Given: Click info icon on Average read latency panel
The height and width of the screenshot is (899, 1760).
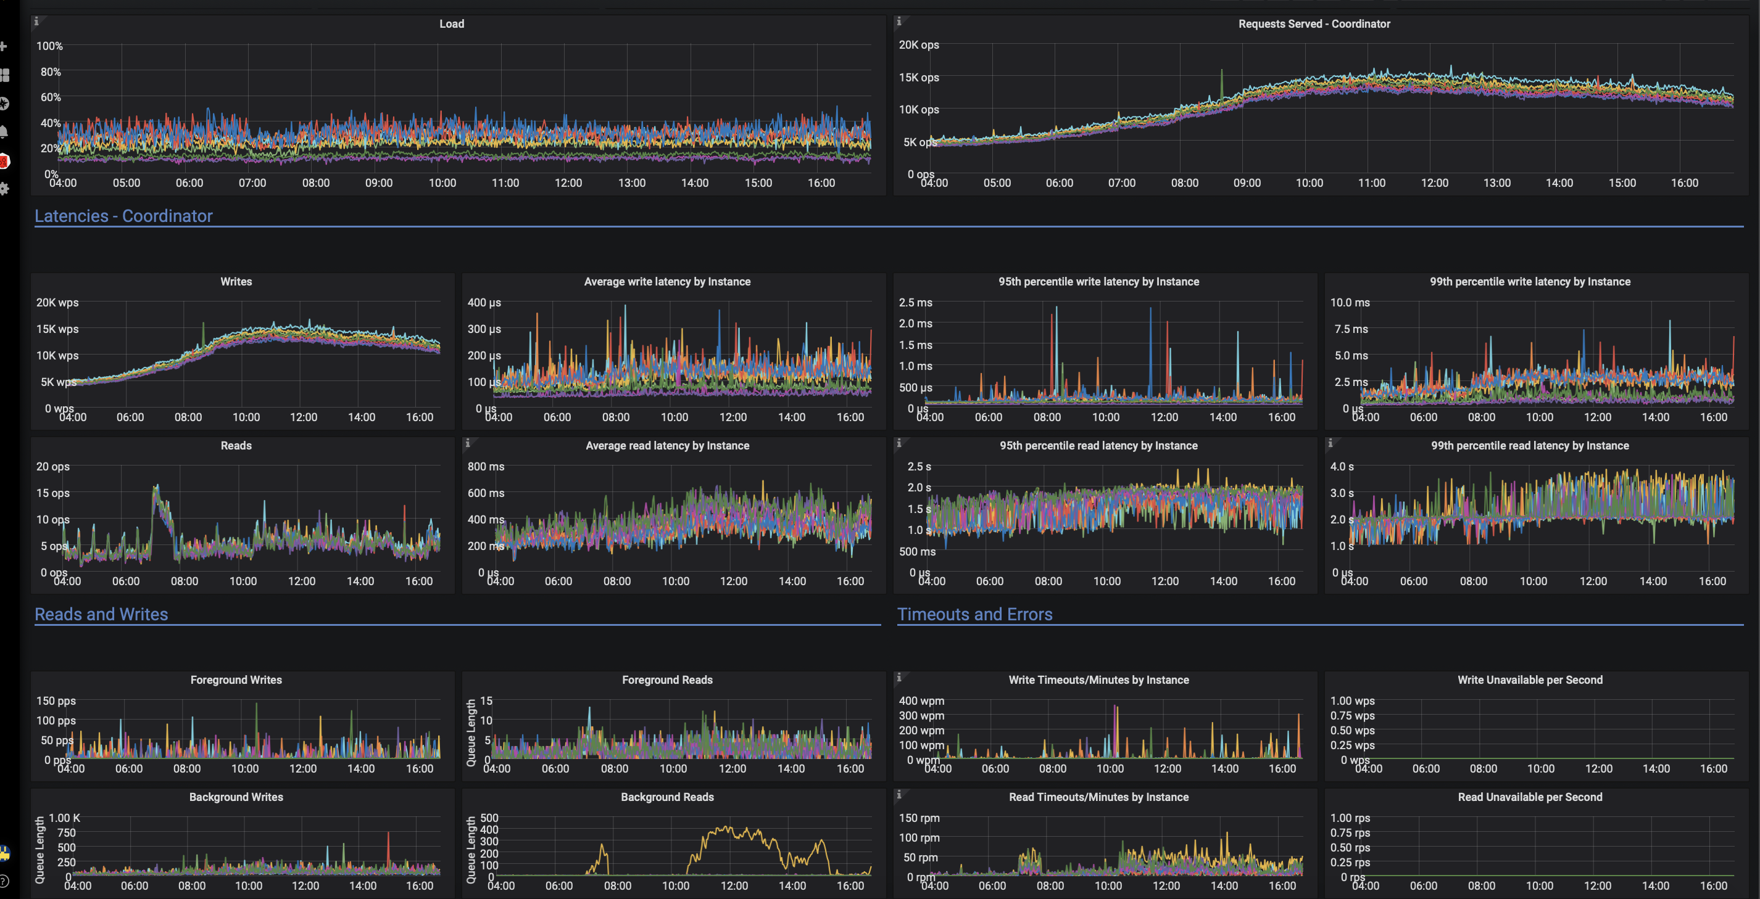Looking at the screenshot, I should coord(467,444).
